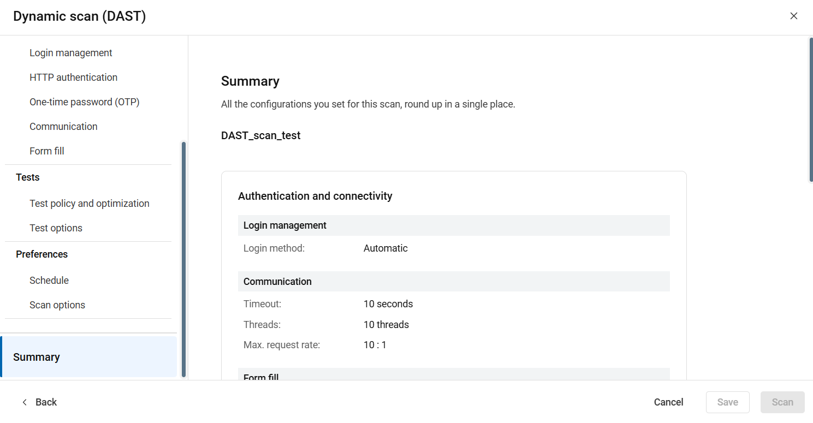Open Login management settings
Viewport: 813px width, 423px height.
coord(70,53)
